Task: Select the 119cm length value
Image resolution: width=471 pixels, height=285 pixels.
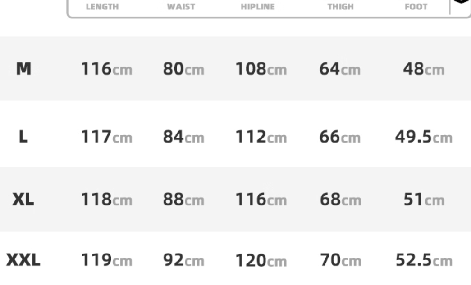Action: click(106, 260)
